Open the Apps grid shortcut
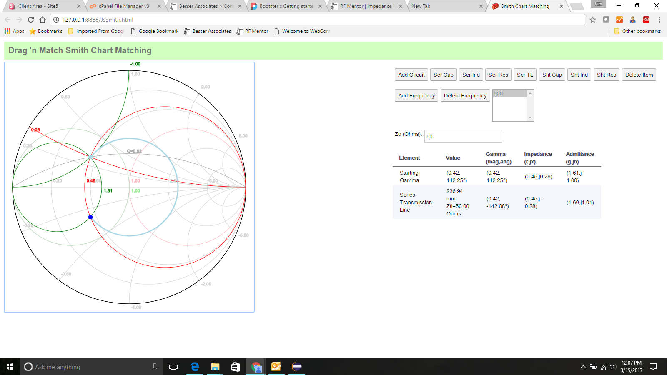Screen dimensions: 667x375 coord(14,31)
